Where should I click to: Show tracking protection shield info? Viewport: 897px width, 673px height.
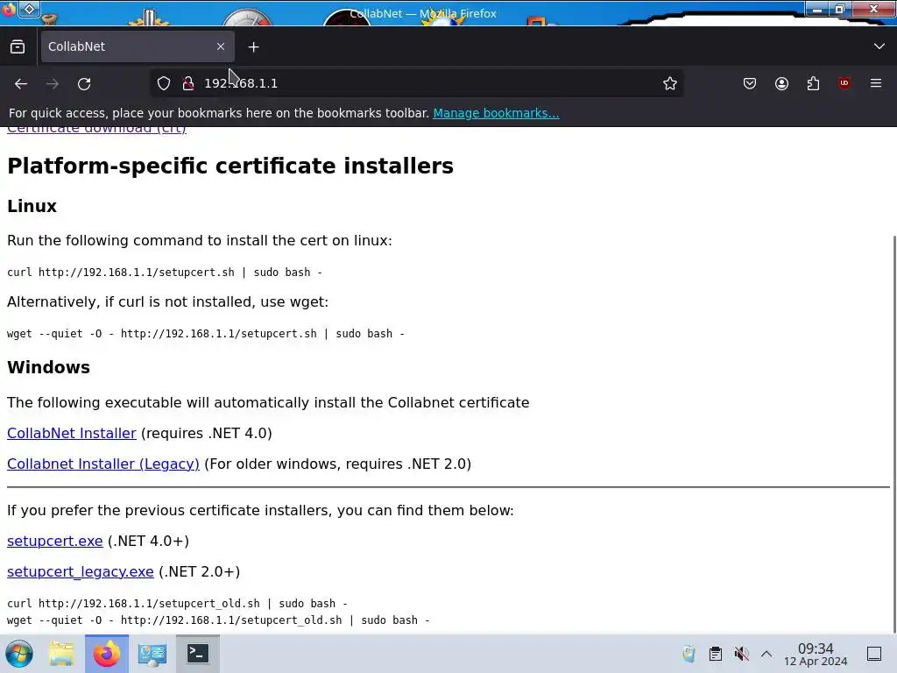tap(164, 83)
